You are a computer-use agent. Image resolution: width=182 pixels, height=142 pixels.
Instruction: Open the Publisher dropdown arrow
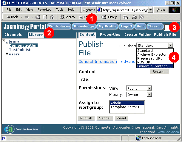(170, 46)
